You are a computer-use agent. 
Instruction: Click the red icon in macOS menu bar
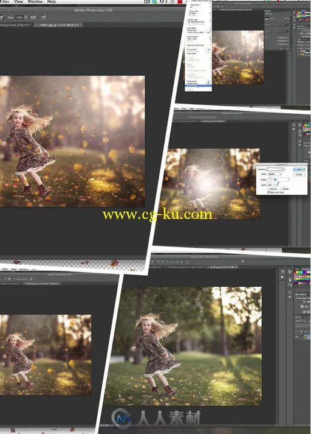[180, 2]
